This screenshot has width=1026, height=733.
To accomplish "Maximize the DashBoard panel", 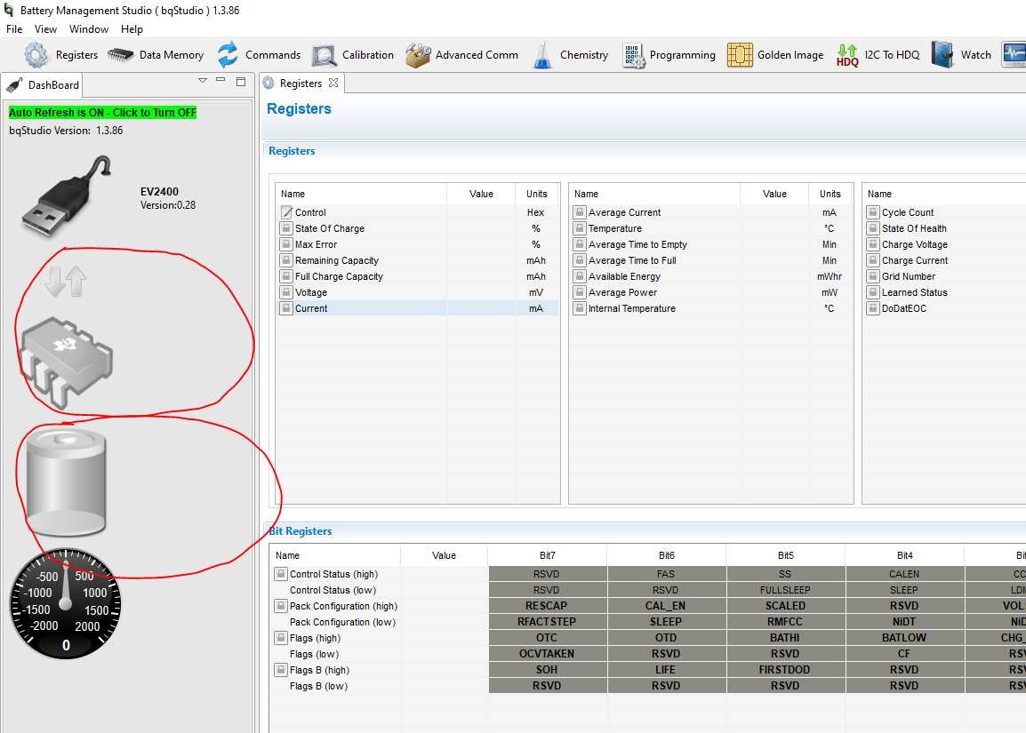I will pyautogui.click(x=241, y=81).
